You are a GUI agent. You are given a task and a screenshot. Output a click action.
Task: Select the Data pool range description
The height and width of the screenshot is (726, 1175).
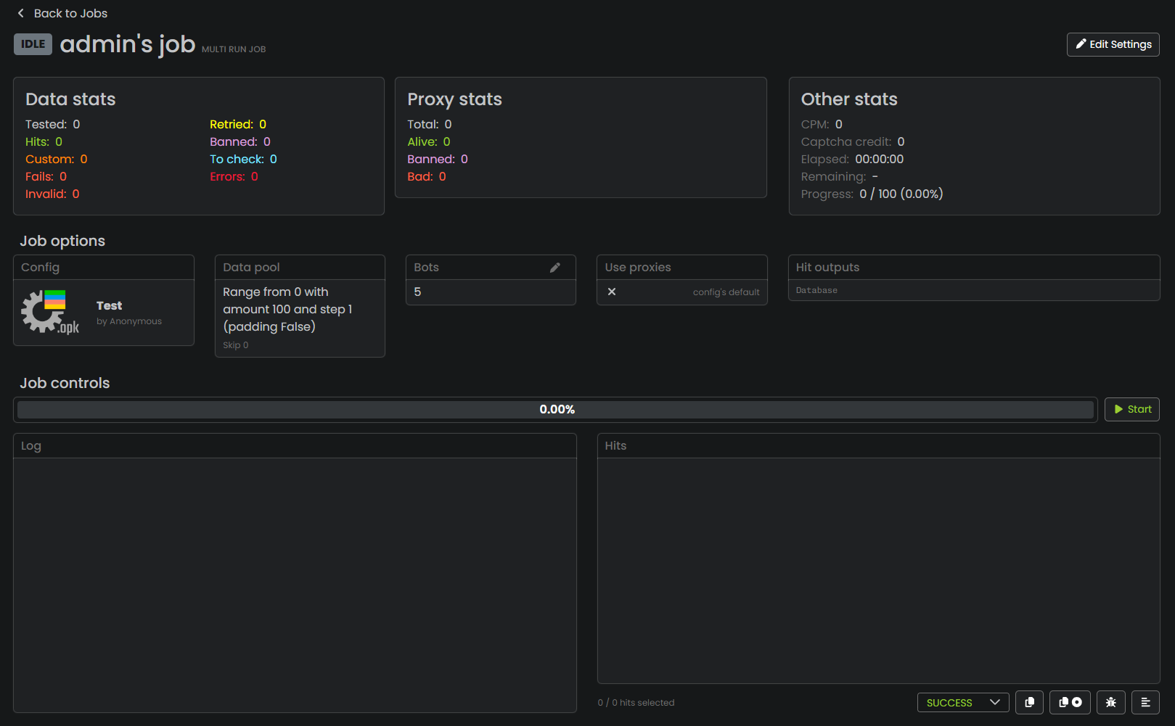tap(287, 309)
